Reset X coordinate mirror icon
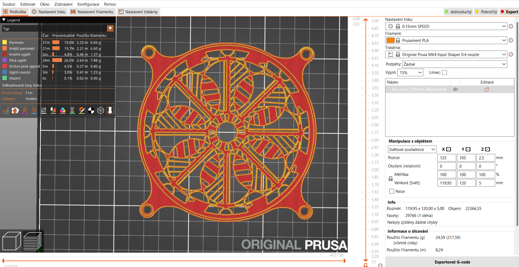Image resolution: width=519 pixels, height=267 pixels. pyautogui.click(x=449, y=149)
